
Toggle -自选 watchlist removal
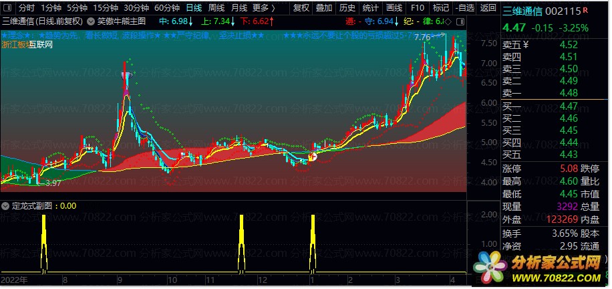[x=465, y=7]
